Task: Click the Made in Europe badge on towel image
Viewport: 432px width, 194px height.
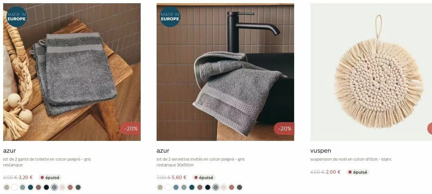Action: pos(170,17)
